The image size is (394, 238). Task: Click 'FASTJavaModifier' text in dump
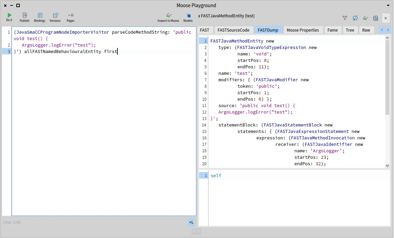point(277,80)
